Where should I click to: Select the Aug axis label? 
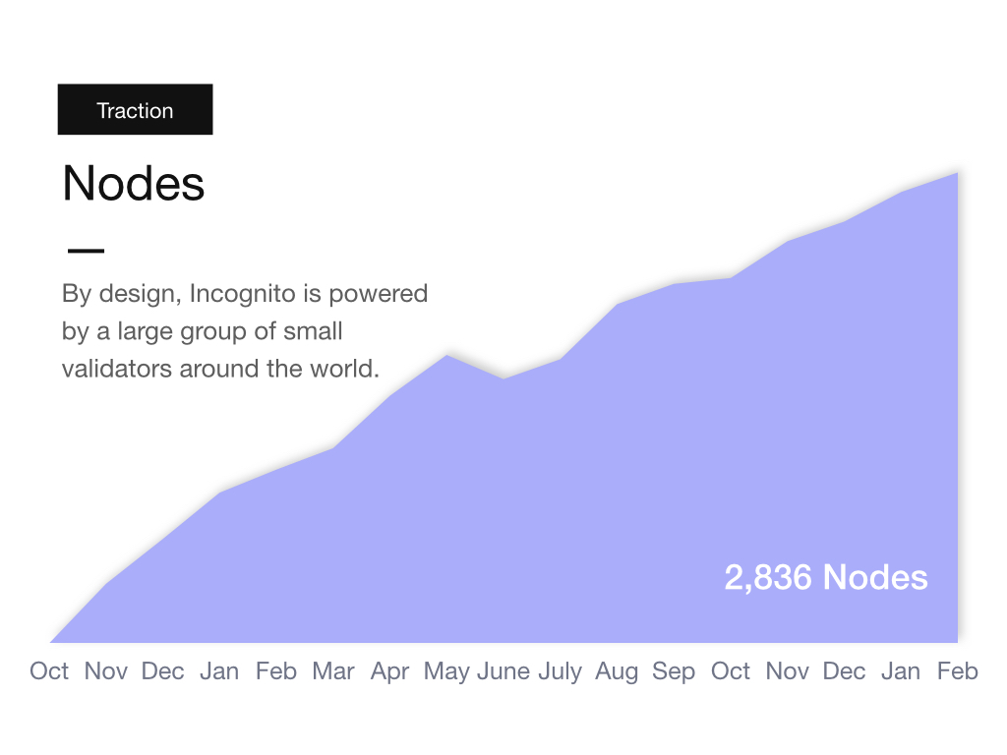(617, 671)
